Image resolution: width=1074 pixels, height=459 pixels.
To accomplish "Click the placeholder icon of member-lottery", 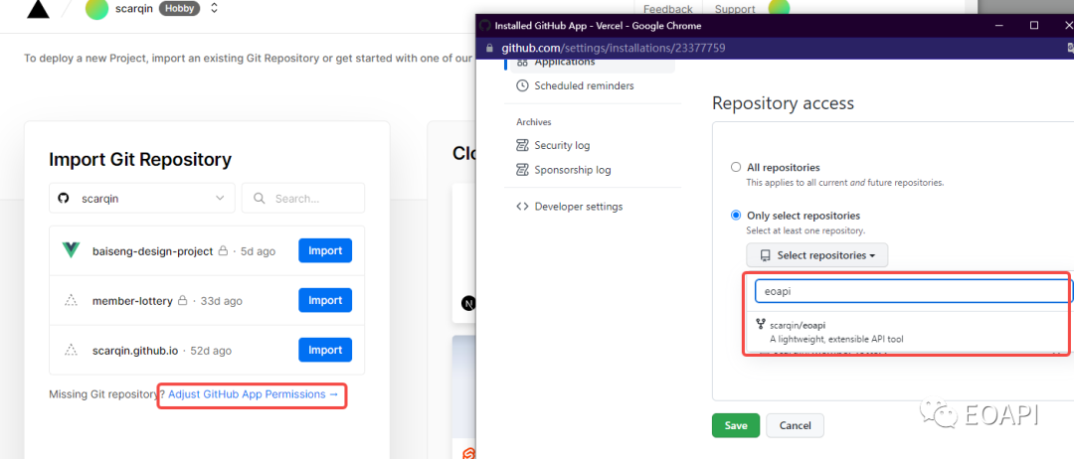I will [x=70, y=300].
